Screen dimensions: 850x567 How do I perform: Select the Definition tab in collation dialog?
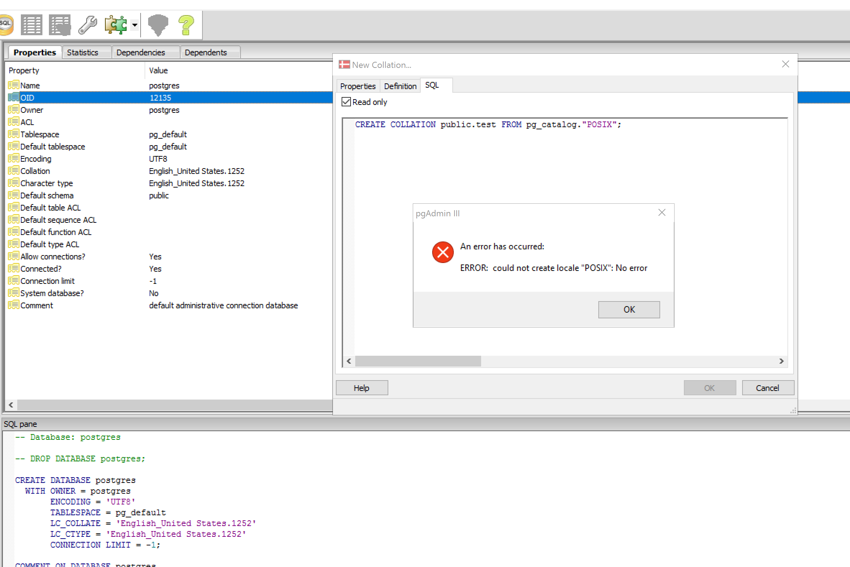tap(400, 86)
